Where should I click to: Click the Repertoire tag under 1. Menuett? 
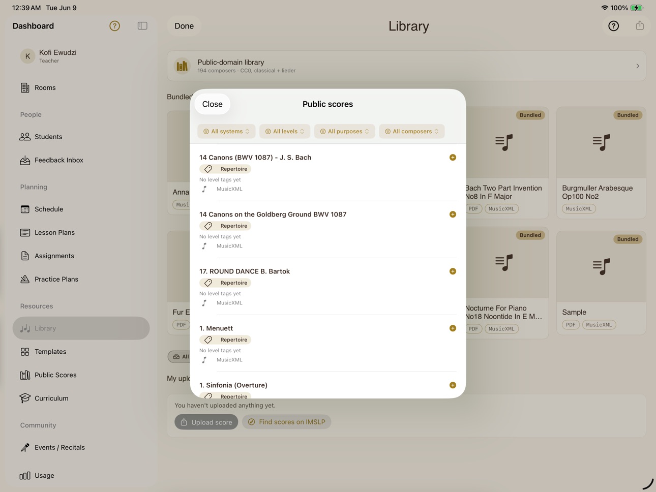point(225,340)
